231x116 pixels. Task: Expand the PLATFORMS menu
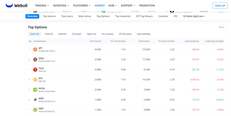(82, 5)
